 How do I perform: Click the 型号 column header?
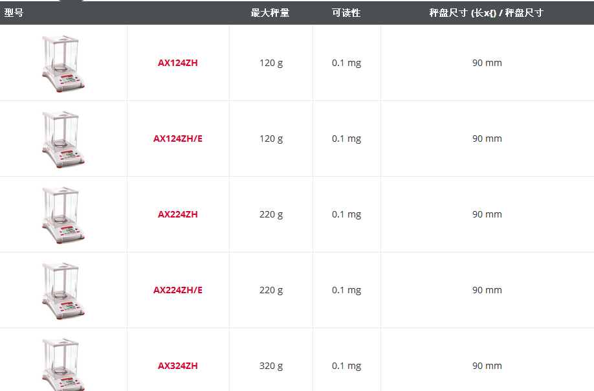(x=14, y=13)
